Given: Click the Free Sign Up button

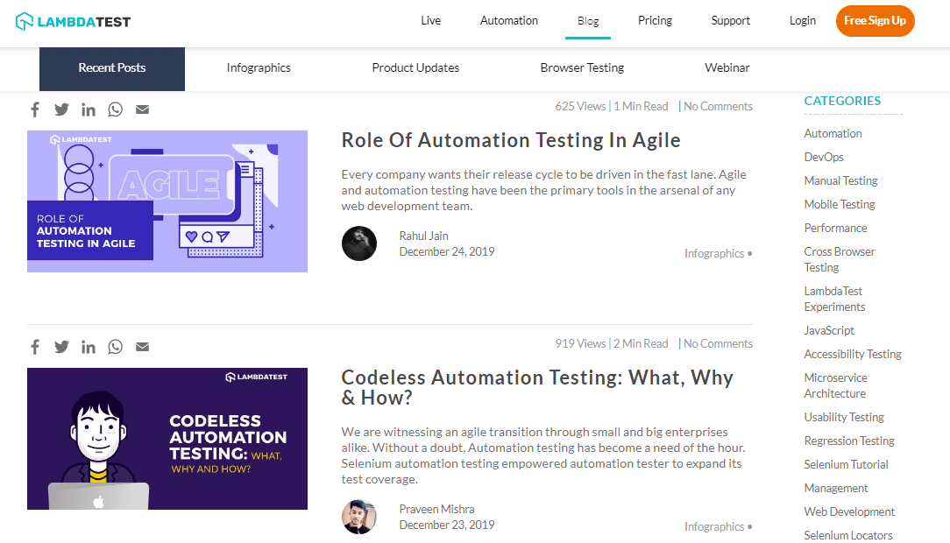Looking at the screenshot, I should pyautogui.click(x=875, y=20).
